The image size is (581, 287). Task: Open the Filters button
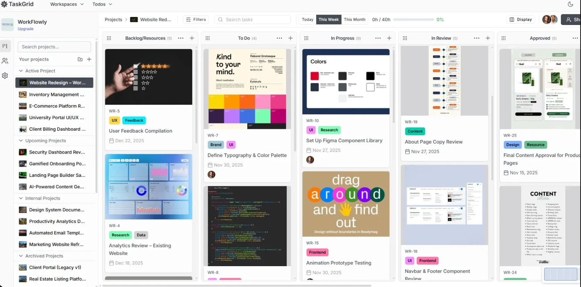tap(196, 19)
